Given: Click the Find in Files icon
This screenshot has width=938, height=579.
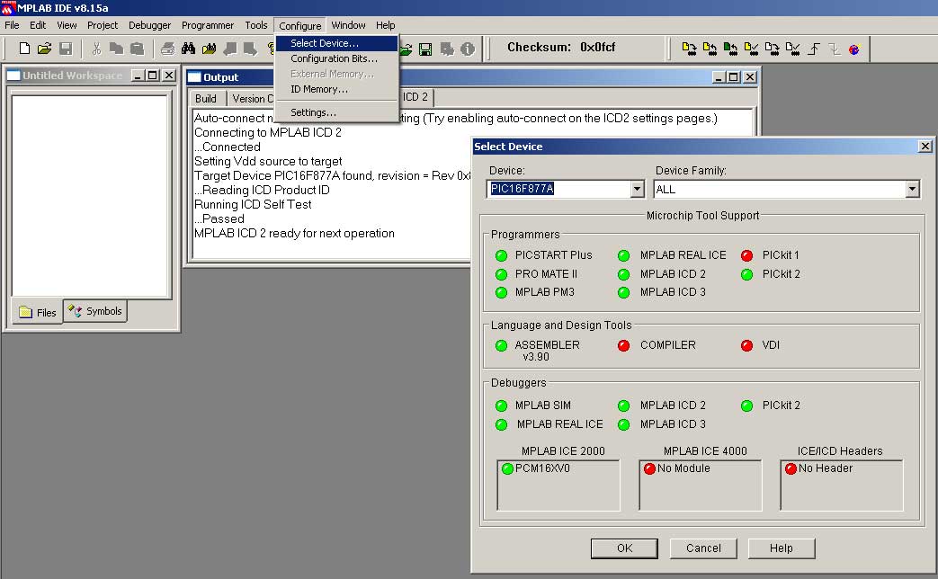Looking at the screenshot, I should tap(209, 49).
